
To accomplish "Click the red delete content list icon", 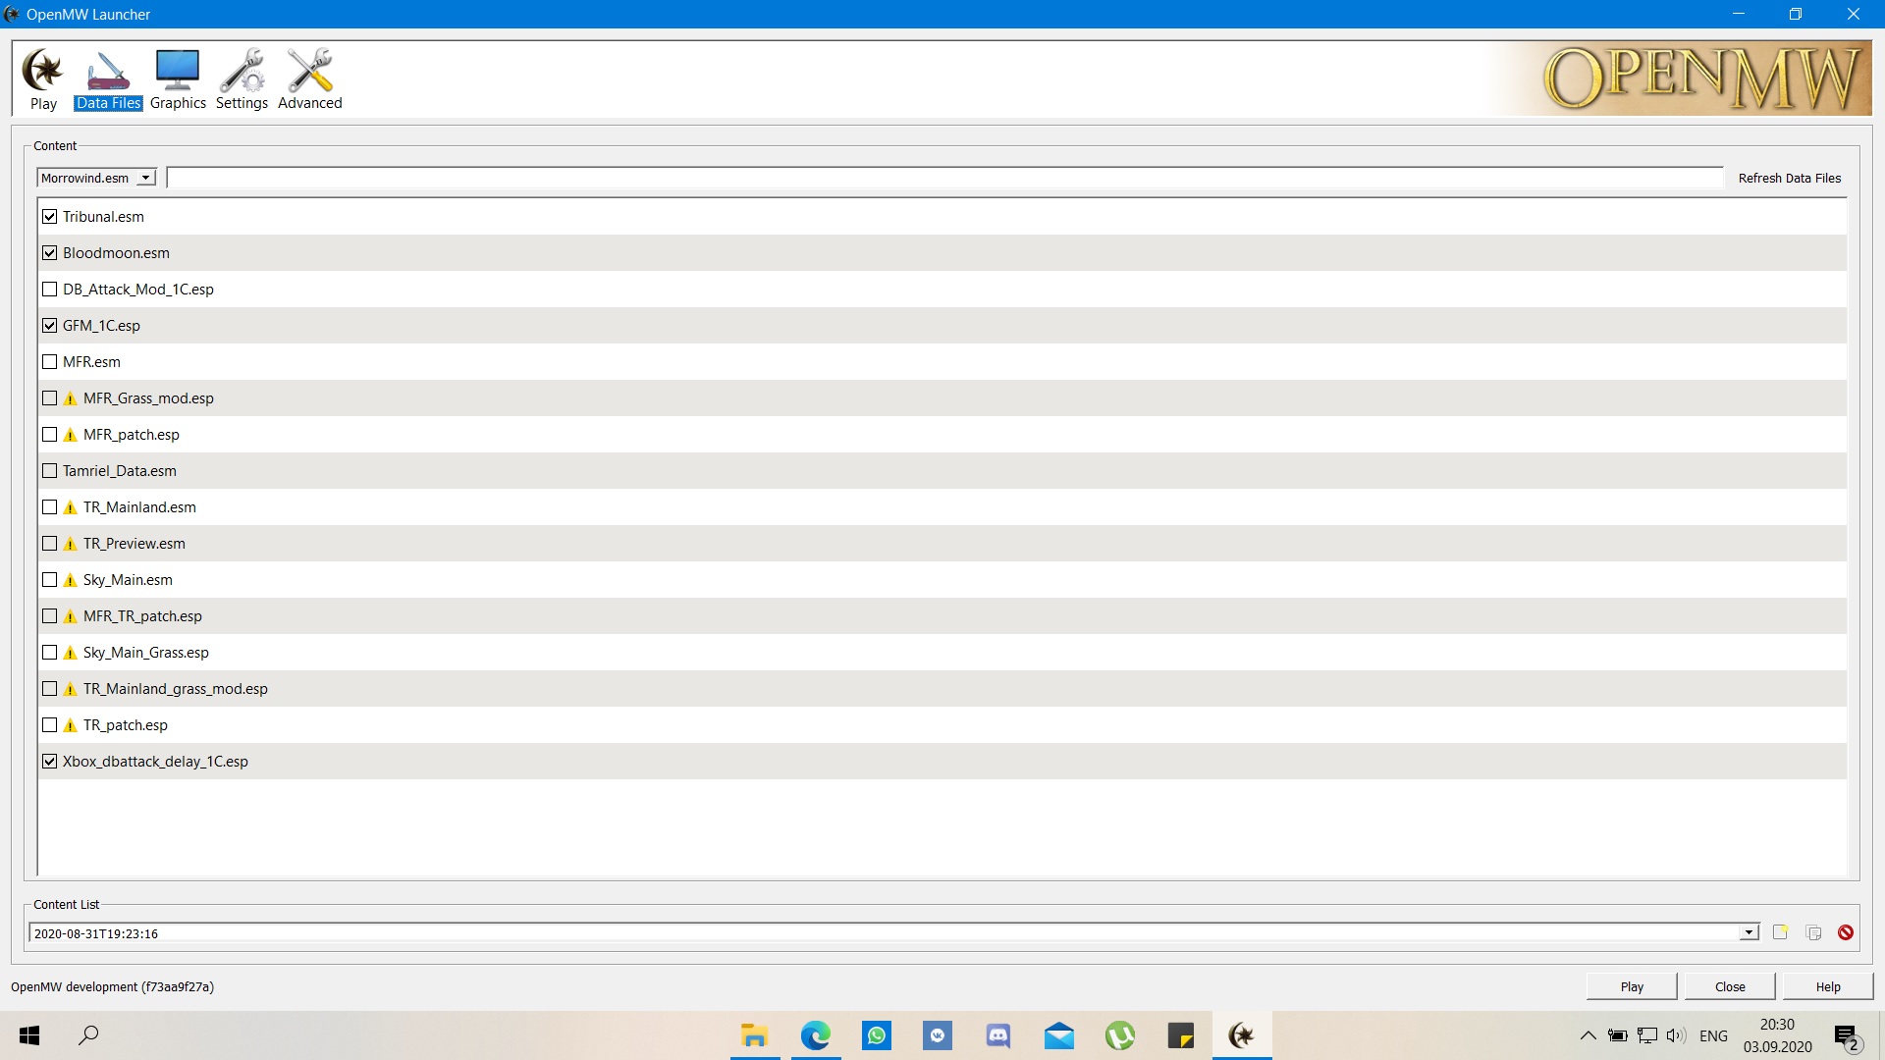I will (1846, 932).
